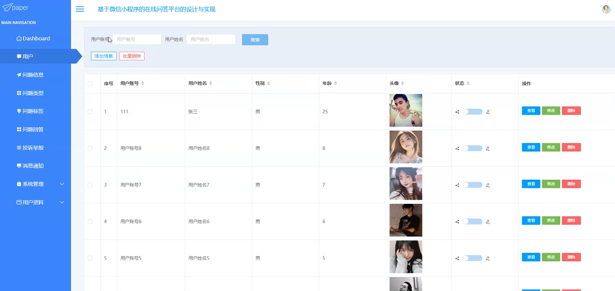Click 修改 button for 用户账号7
The width and height of the screenshot is (615, 291).
click(551, 184)
